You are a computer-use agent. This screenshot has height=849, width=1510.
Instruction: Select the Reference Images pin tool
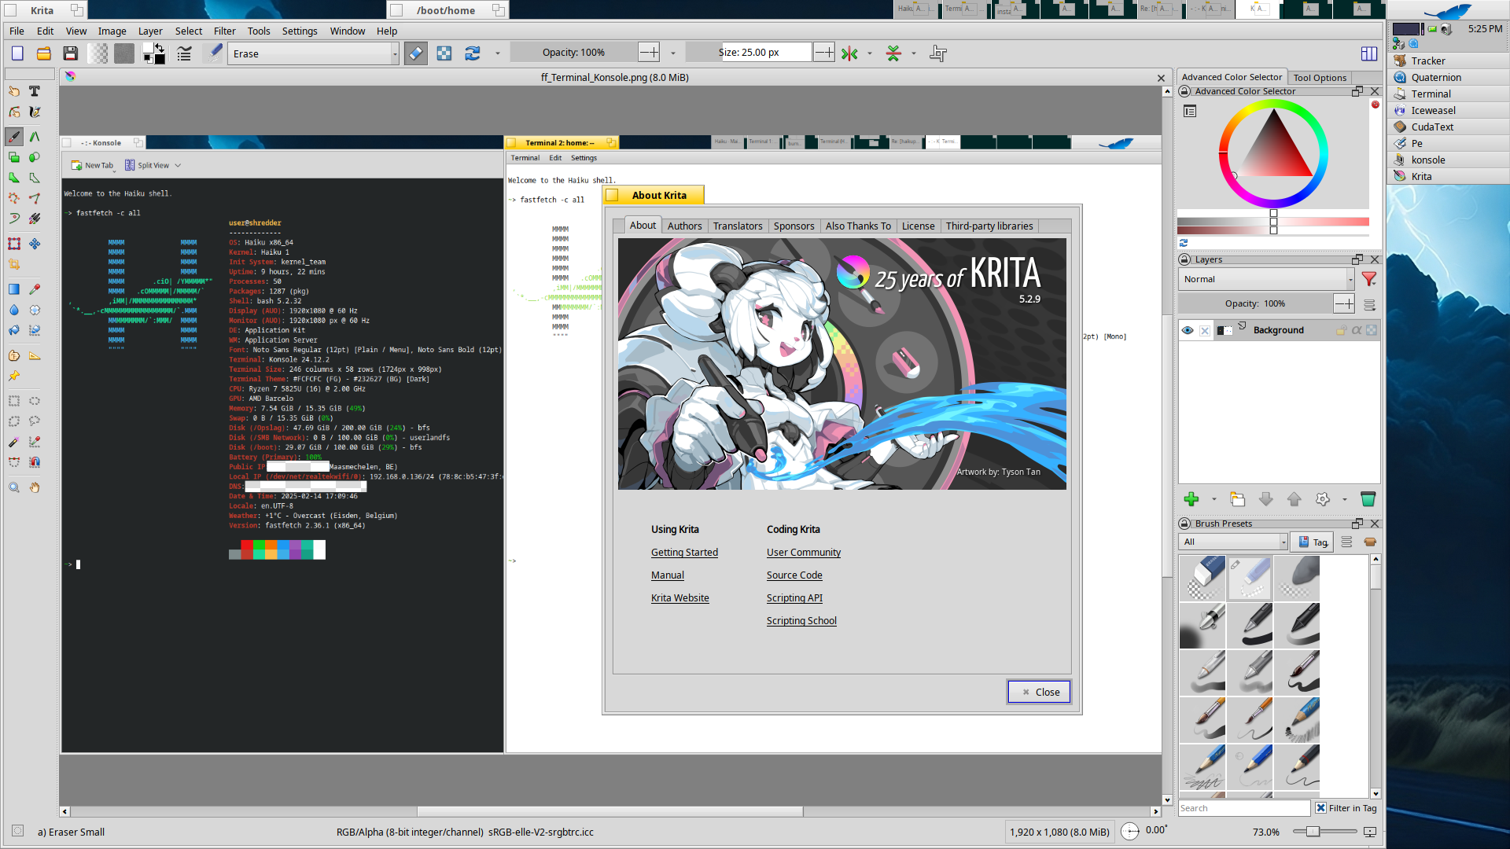[x=14, y=376]
